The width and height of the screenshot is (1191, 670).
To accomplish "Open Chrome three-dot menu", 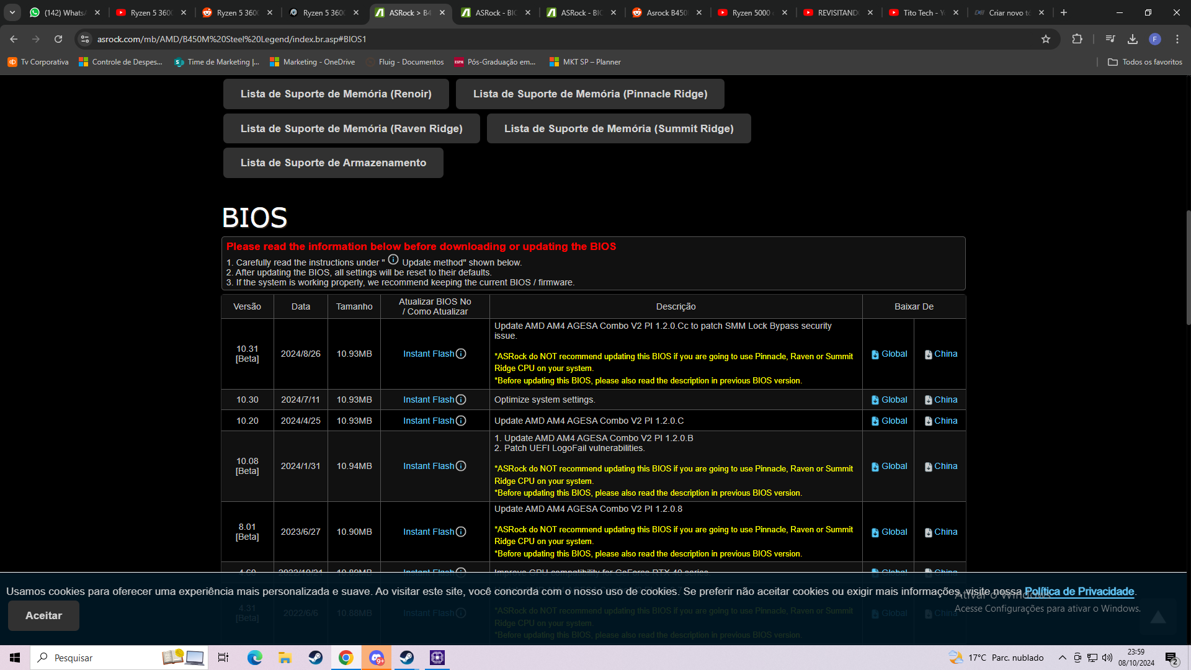I will point(1177,39).
